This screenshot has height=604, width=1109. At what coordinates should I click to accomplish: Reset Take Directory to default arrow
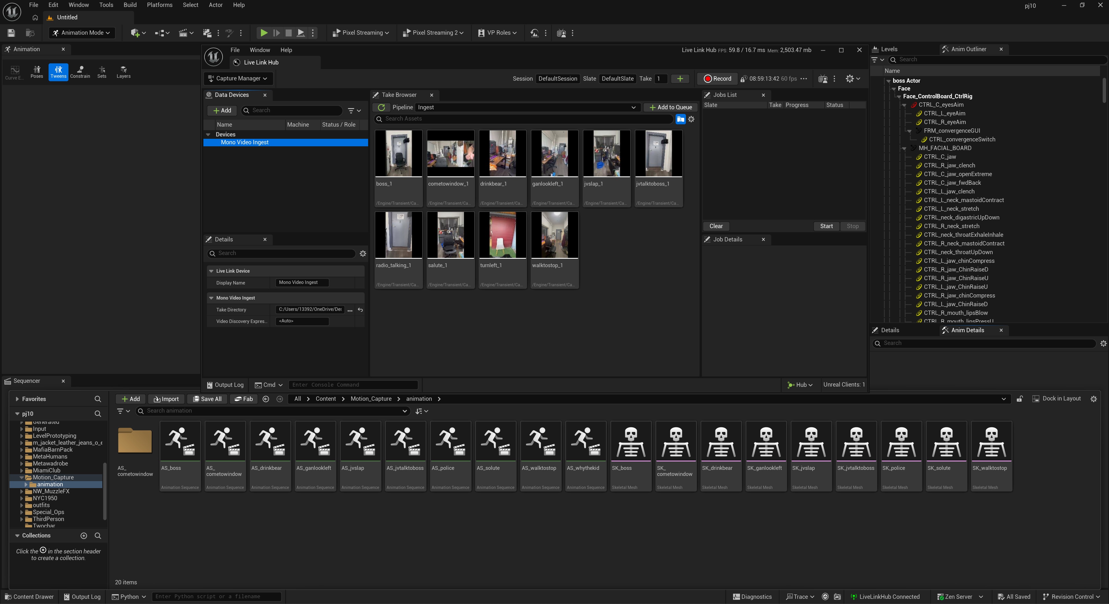(360, 310)
